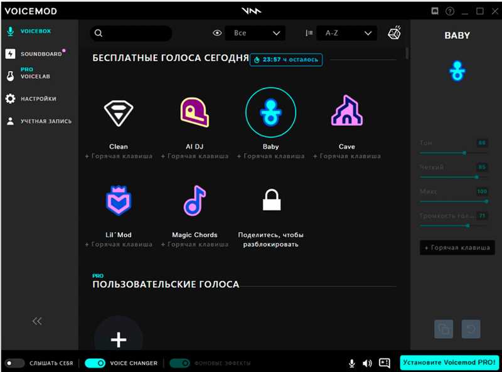
Task: Add hotkey for the AI DJ voice
Action: pos(195,156)
